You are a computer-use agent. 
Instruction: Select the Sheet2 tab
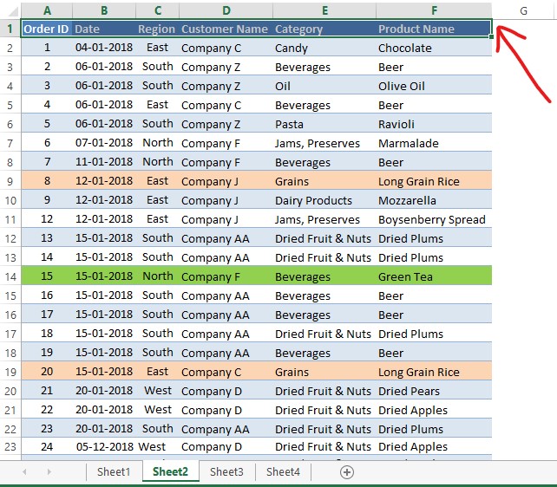coord(171,471)
